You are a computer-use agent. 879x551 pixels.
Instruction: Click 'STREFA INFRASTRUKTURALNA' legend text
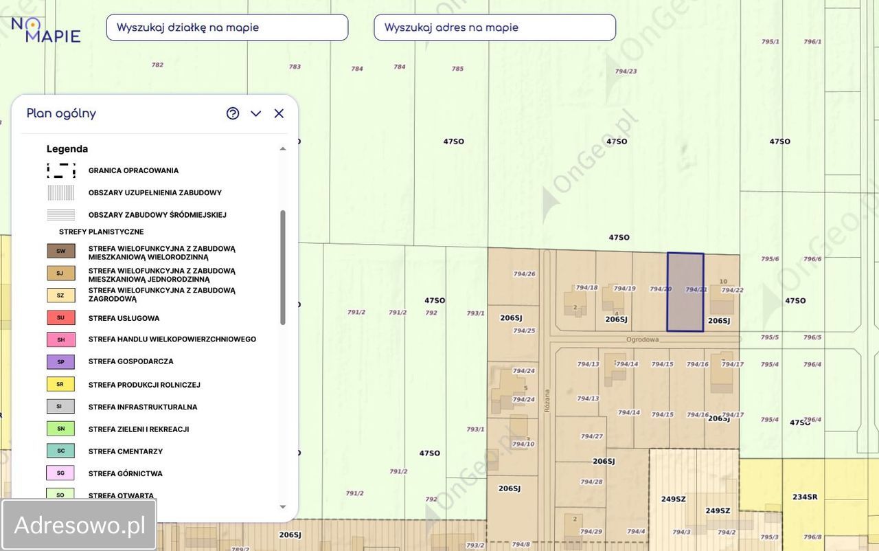click(x=143, y=407)
